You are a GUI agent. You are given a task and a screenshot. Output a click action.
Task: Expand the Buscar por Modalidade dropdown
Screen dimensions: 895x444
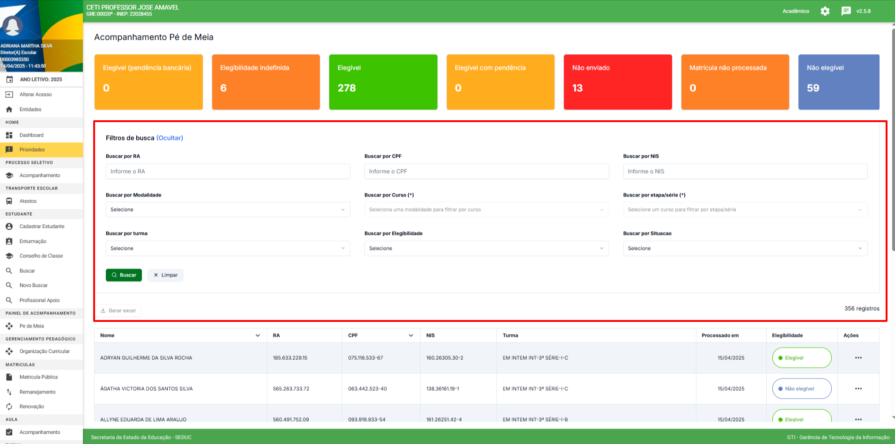(228, 210)
